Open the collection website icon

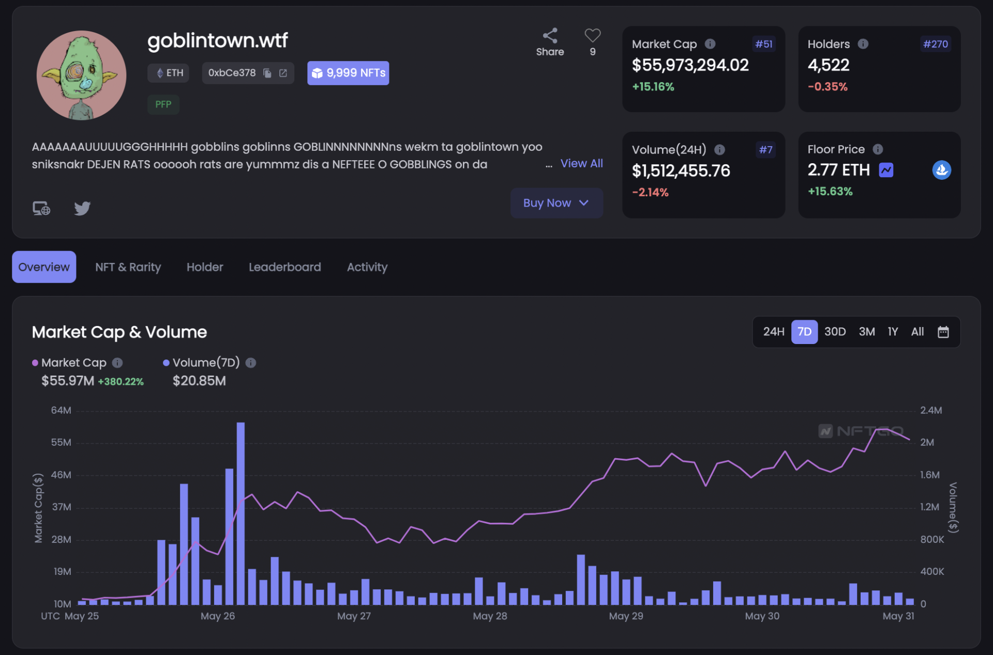[41, 208]
